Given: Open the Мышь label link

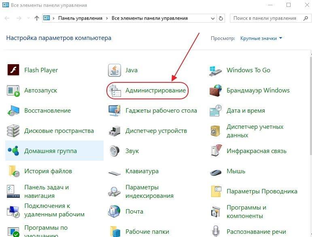Looking at the screenshot, I should (236, 171).
